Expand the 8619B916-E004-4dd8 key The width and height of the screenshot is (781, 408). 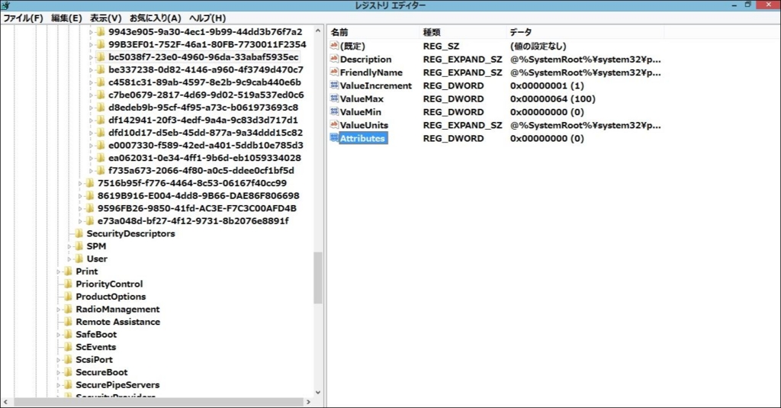[80, 196]
